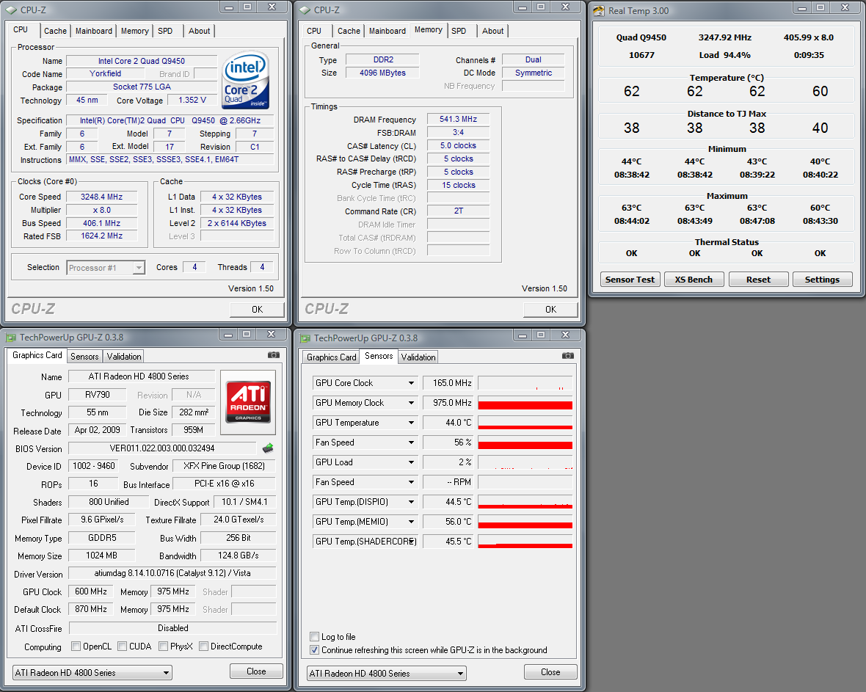Open Graphics Card tab in GPU-Z Sensors window
Viewport: 866px width, 692px height.
coord(332,357)
